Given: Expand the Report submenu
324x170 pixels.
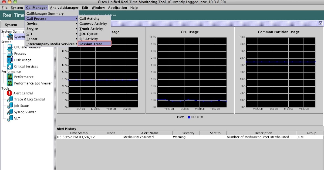Looking at the screenshot, I should pyautogui.click(x=51, y=39).
